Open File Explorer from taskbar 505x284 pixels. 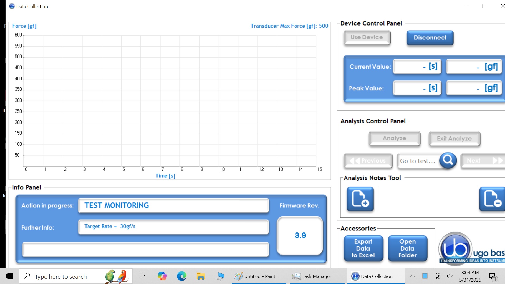[201, 276]
